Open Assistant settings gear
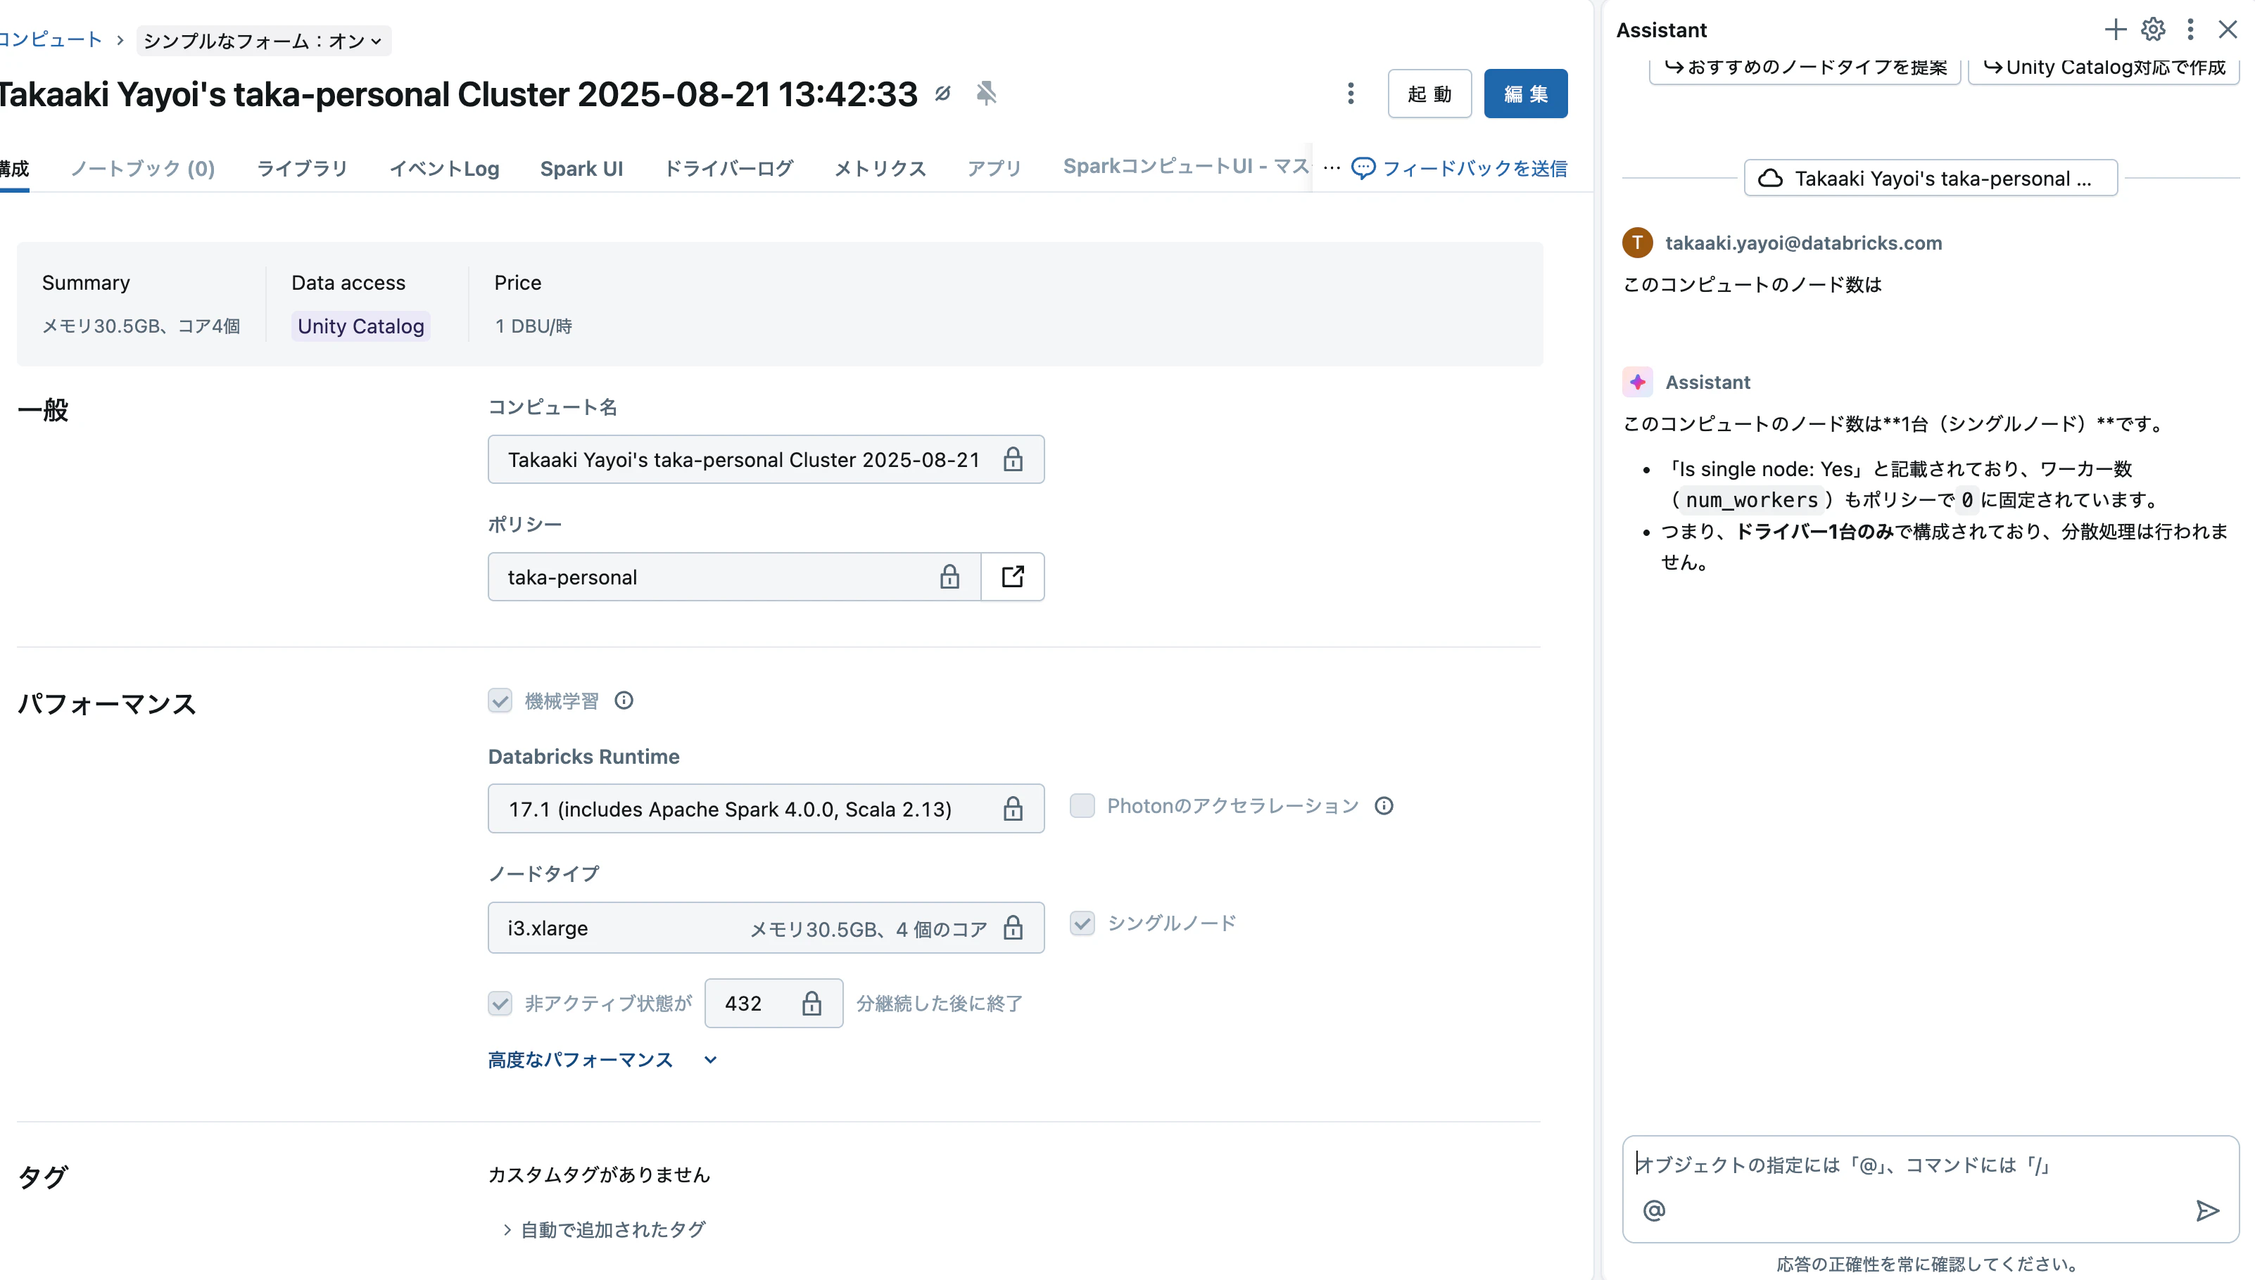 point(2153,29)
